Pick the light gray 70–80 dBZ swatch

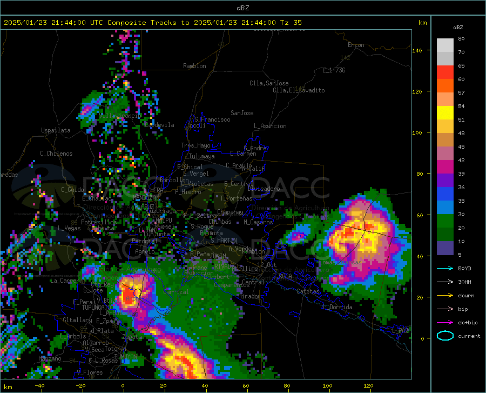click(x=445, y=45)
